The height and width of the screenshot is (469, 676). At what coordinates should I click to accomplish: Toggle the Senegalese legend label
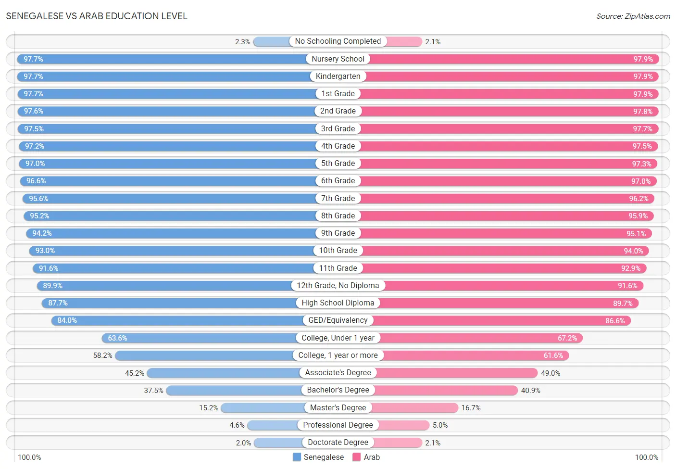(324, 457)
